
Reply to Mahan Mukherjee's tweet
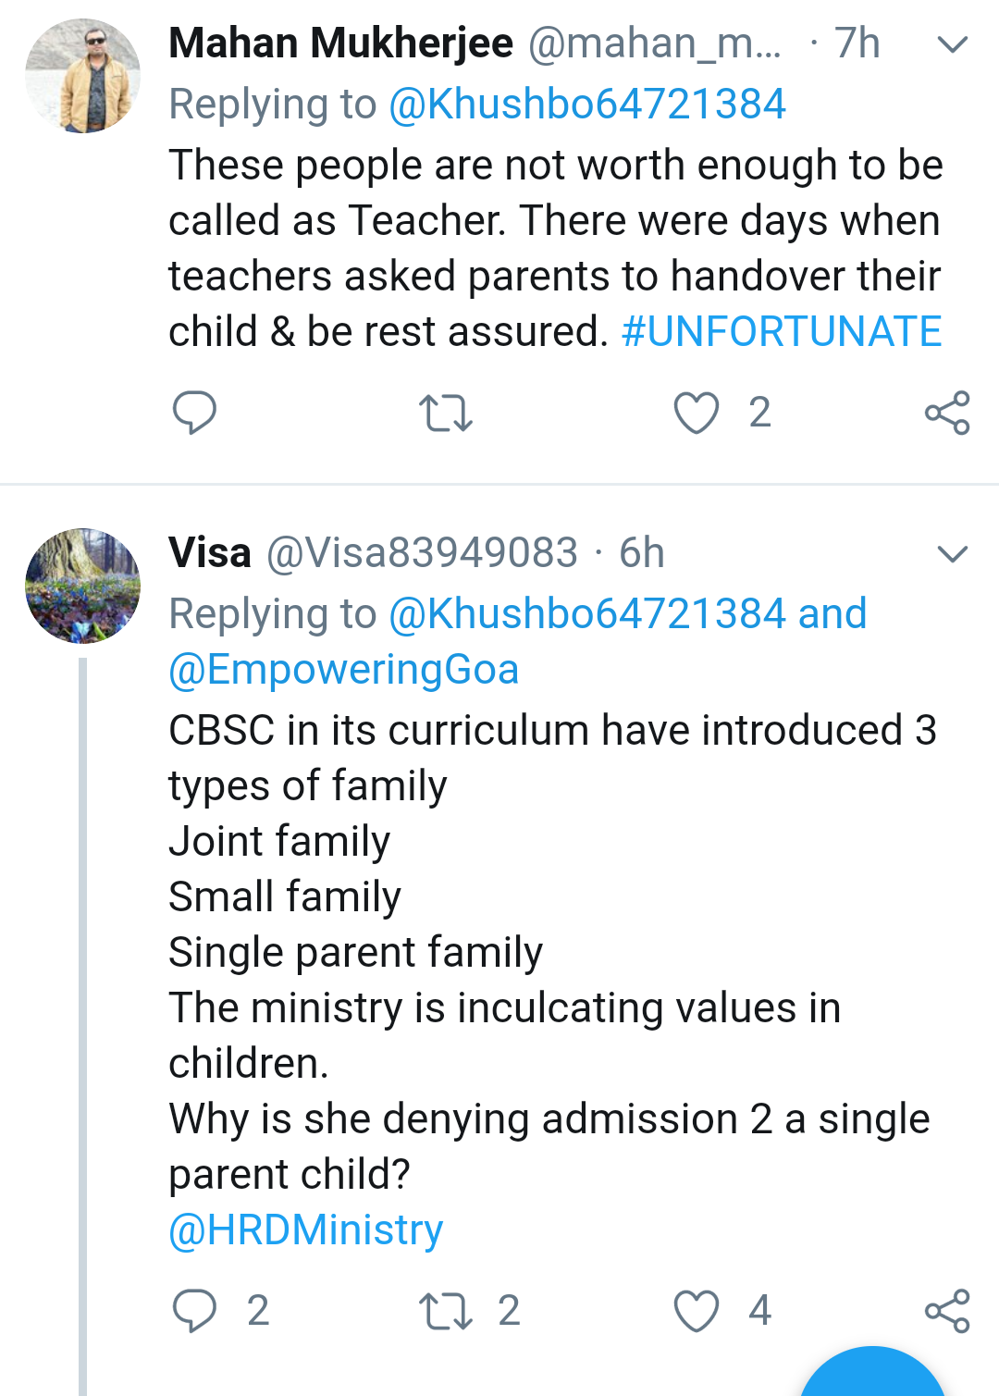(194, 413)
